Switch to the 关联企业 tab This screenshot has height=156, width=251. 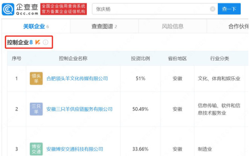pyautogui.click(x=36, y=26)
